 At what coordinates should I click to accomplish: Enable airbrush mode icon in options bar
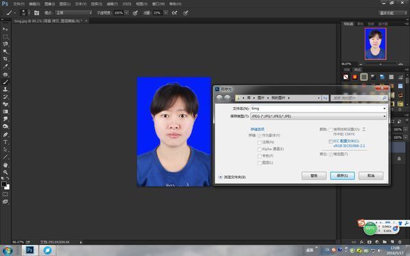tap(174, 13)
